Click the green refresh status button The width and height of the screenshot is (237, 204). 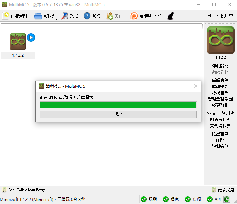[x=227, y=199]
